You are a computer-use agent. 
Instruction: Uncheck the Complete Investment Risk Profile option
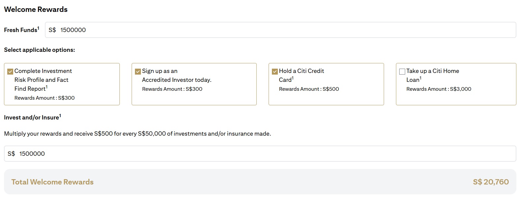click(x=10, y=71)
